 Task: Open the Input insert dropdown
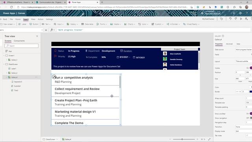[x=59, y=24]
